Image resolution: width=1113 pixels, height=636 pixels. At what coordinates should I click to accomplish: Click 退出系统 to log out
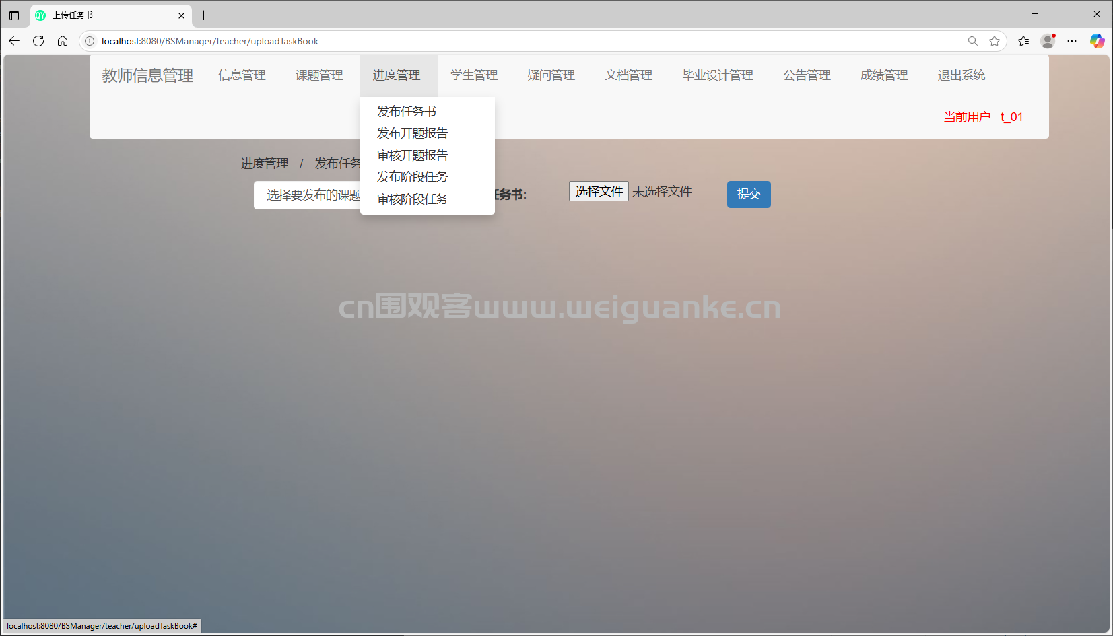(962, 75)
